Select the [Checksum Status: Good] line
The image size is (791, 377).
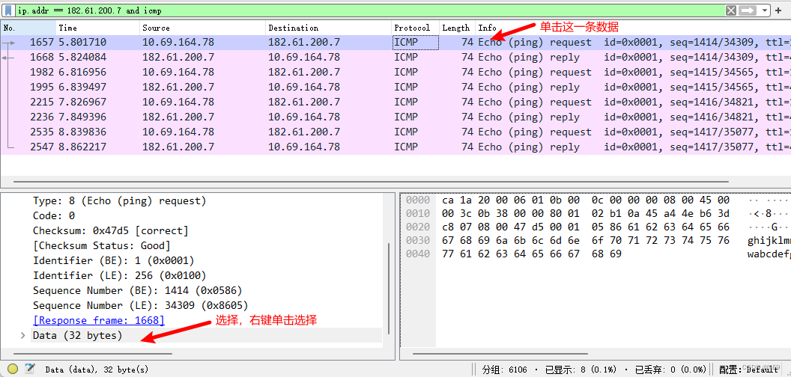102,246
